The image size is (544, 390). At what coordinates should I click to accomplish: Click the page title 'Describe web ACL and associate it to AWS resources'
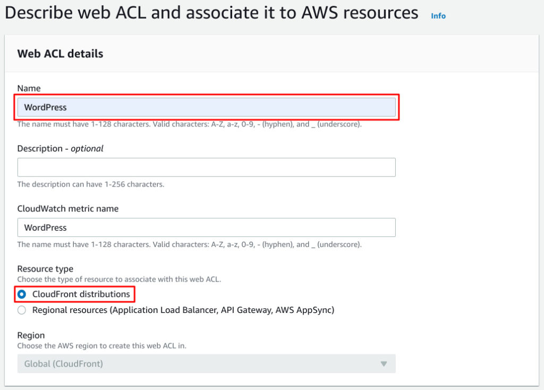pyautogui.click(x=211, y=13)
